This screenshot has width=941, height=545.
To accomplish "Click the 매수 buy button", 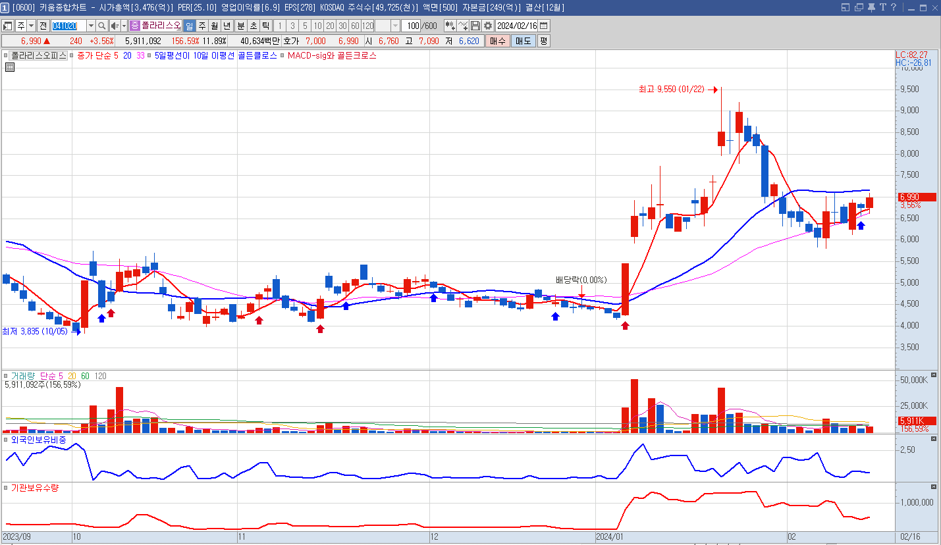I will coord(497,41).
